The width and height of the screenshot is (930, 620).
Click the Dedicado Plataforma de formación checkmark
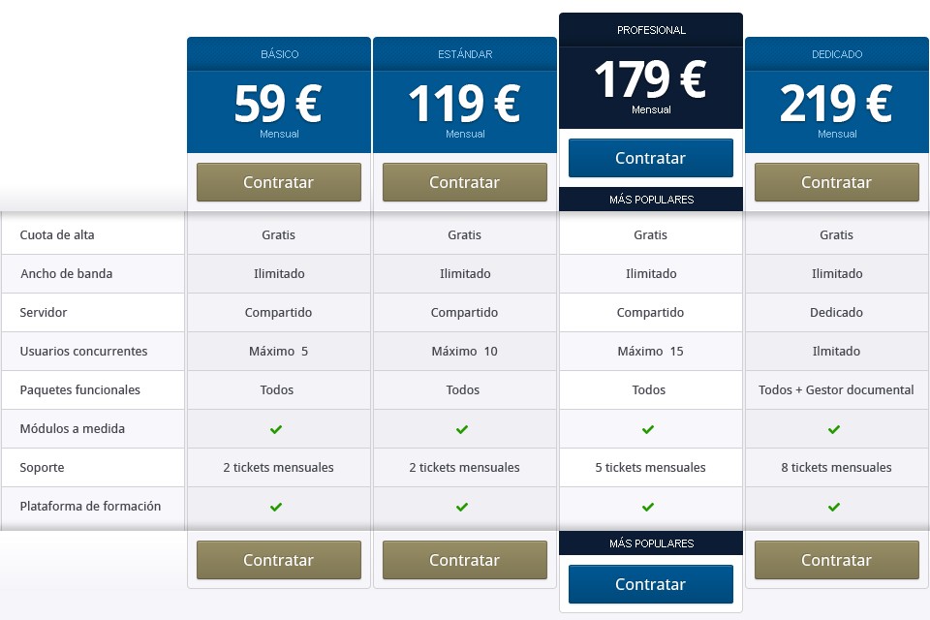click(x=834, y=506)
